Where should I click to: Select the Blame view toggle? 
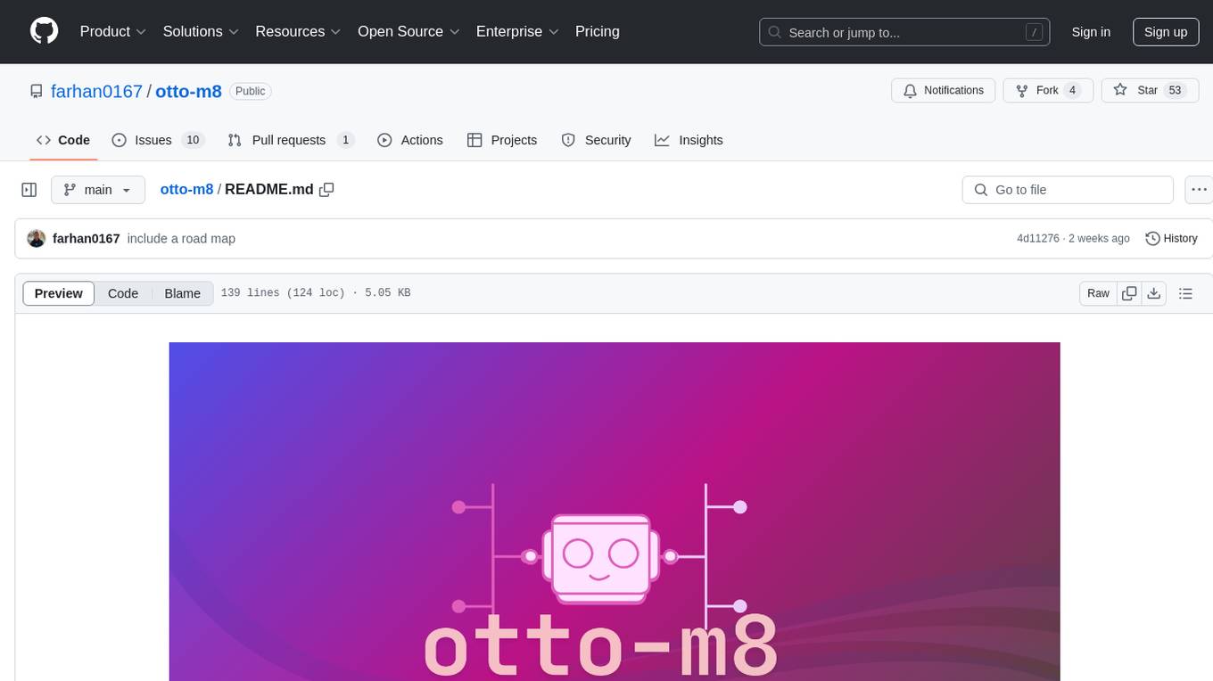(x=183, y=293)
